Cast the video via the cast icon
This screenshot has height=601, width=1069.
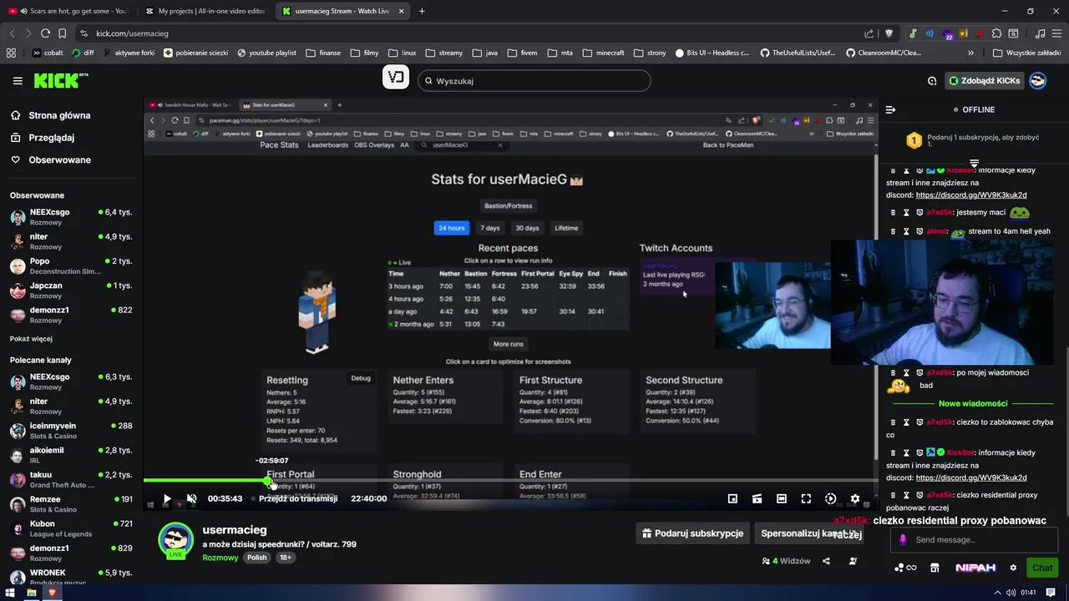point(757,499)
